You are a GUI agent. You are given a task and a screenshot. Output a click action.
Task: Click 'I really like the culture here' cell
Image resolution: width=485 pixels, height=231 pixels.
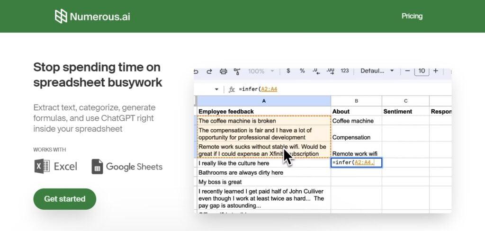coord(264,163)
